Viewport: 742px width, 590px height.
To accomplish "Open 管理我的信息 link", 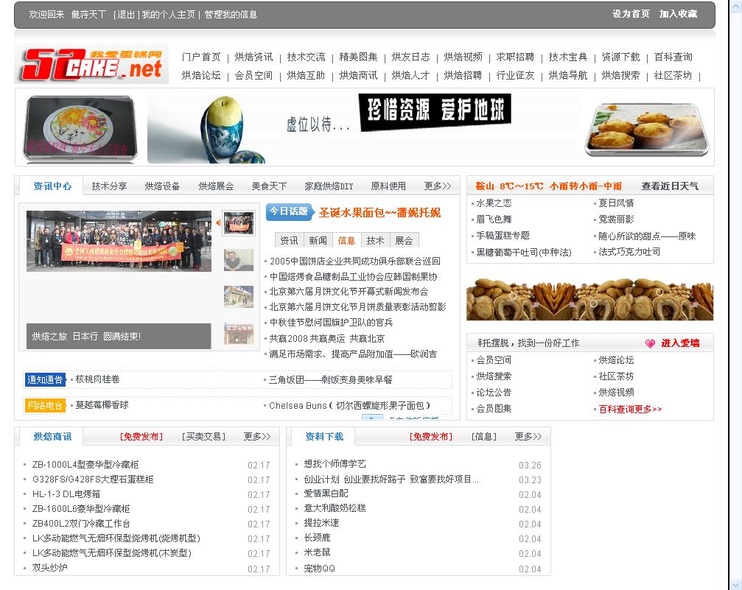I will coord(231,15).
